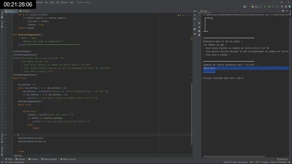Click the print icon in Run panel
This screenshot has width=292, height=164.
[x=199, y=31]
